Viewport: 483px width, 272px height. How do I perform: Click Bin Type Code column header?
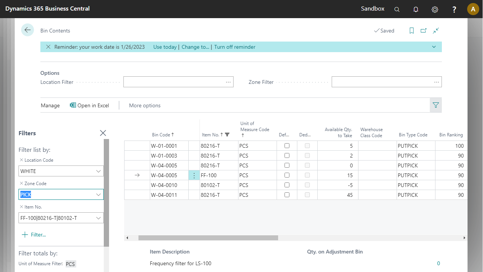[413, 135]
